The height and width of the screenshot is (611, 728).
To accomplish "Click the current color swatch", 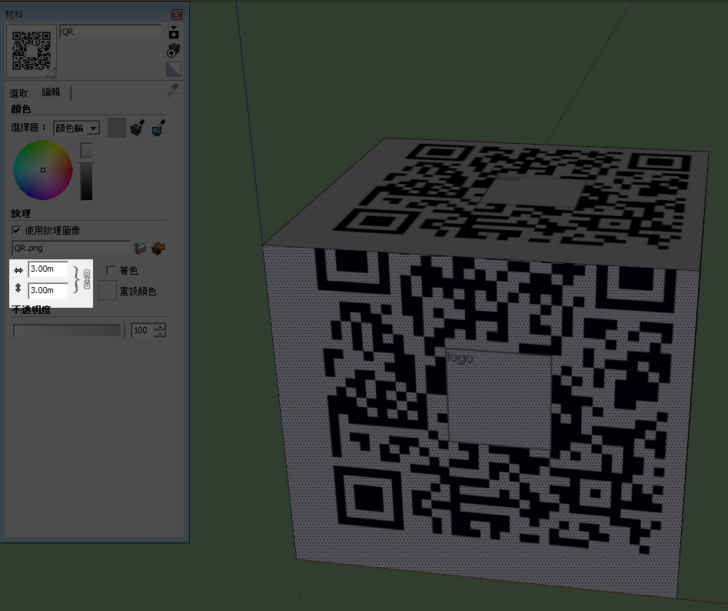I will [117, 128].
